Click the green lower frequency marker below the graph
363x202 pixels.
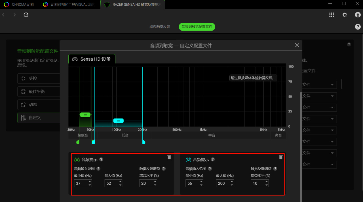78,142
